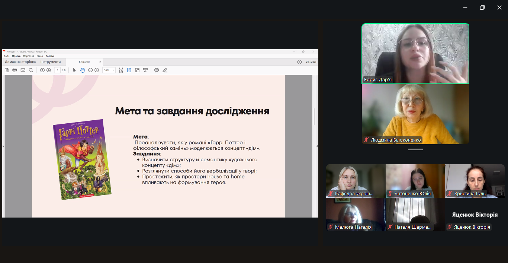This screenshot has height=263, width=508.
Task: Zoom in using the plus icon
Action: (x=96, y=70)
